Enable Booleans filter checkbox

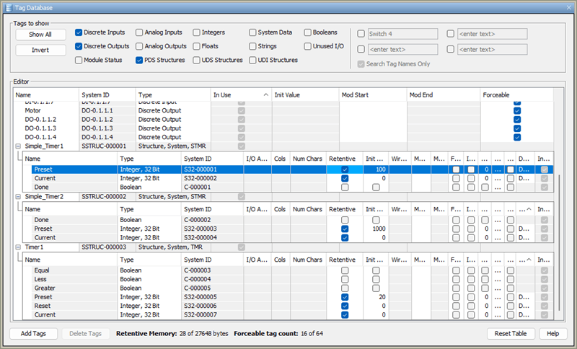point(308,32)
